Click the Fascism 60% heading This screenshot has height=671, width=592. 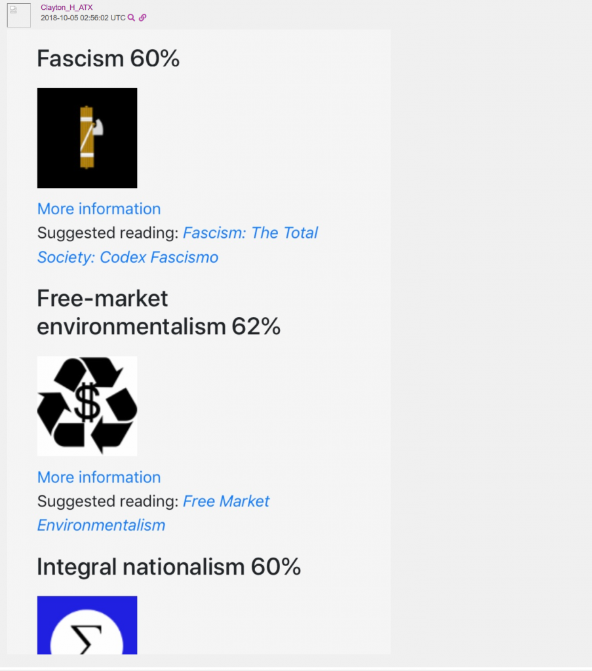pos(108,58)
